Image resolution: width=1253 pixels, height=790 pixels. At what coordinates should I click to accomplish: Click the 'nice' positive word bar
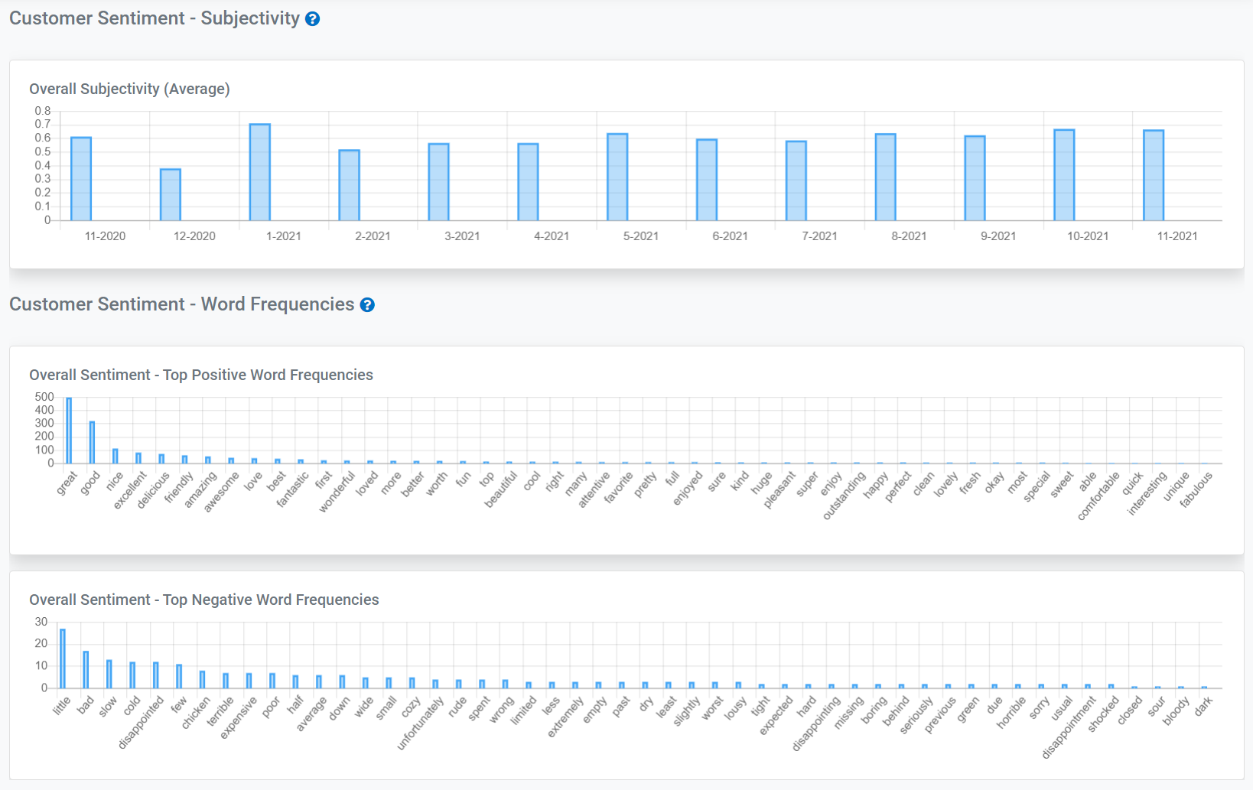(116, 457)
